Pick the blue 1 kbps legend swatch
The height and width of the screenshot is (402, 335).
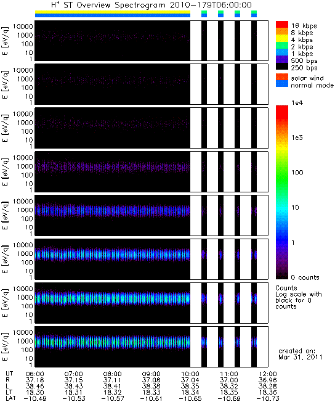(x=282, y=52)
